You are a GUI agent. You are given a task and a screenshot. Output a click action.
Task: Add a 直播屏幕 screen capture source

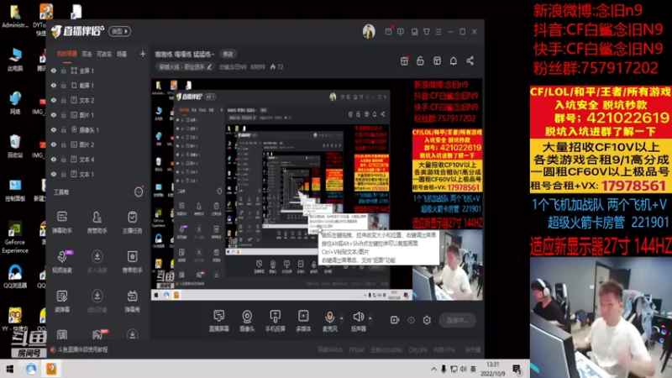219,321
